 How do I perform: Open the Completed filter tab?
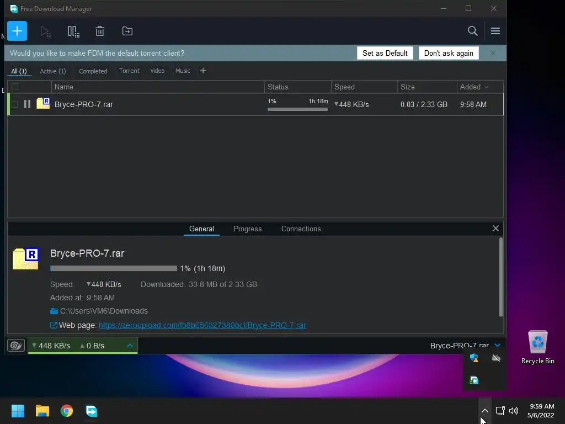pos(93,71)
